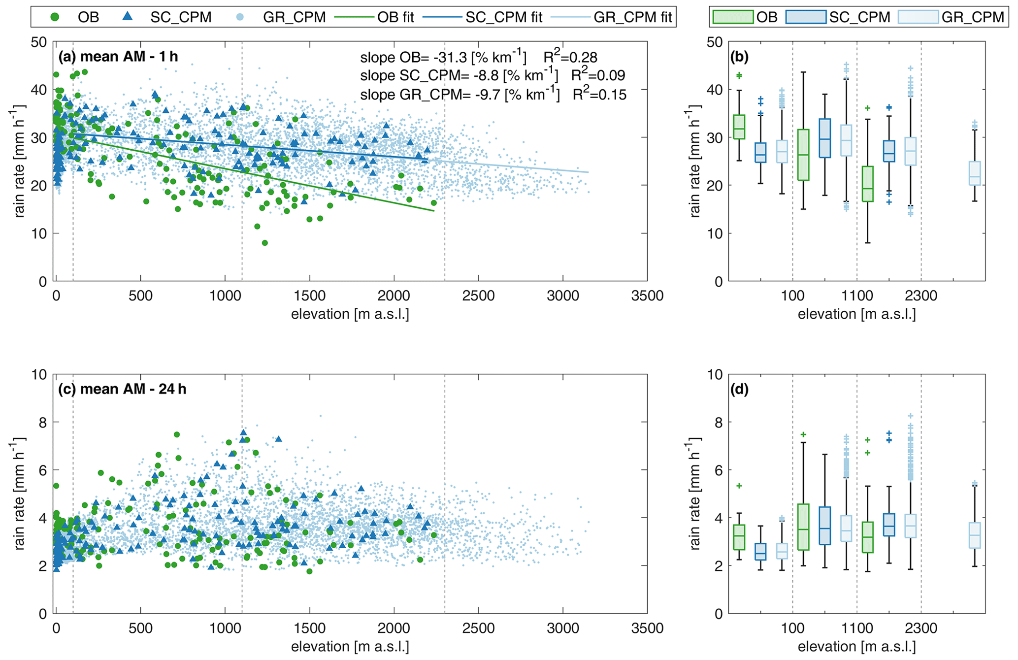The image size is (1018, 660).
Task: Click the panel (c) mean AM - 24 h title
Action: (122, 389)
